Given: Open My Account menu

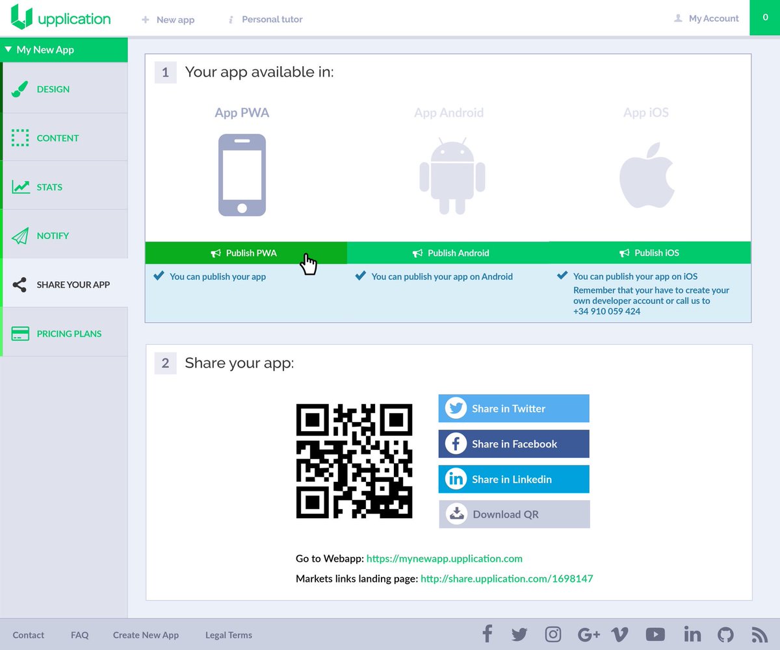Looking at the screenshot, I should click(707, 19).
